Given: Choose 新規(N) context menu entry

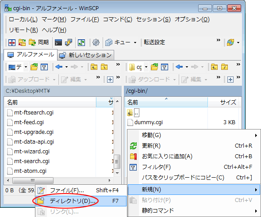Looking at the screenshot, I should 194,190.
